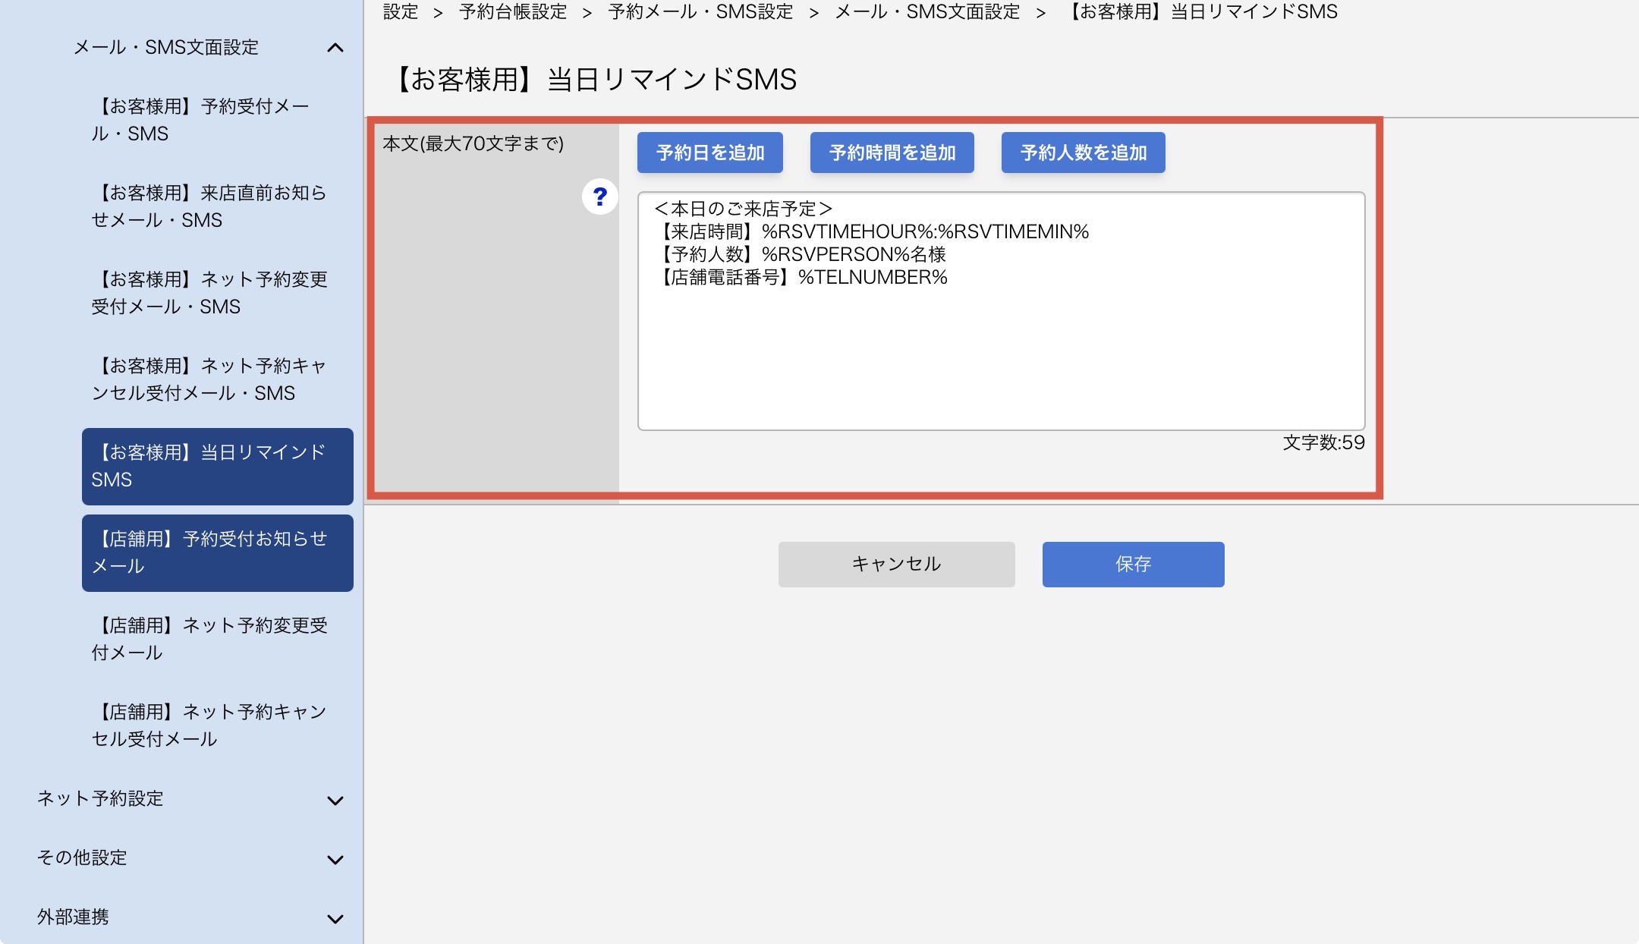Image resolution: width=1639 pixels, height=944 pixels.
Task: Click the 予約人数を追加 button
Action: (1084, 153)
